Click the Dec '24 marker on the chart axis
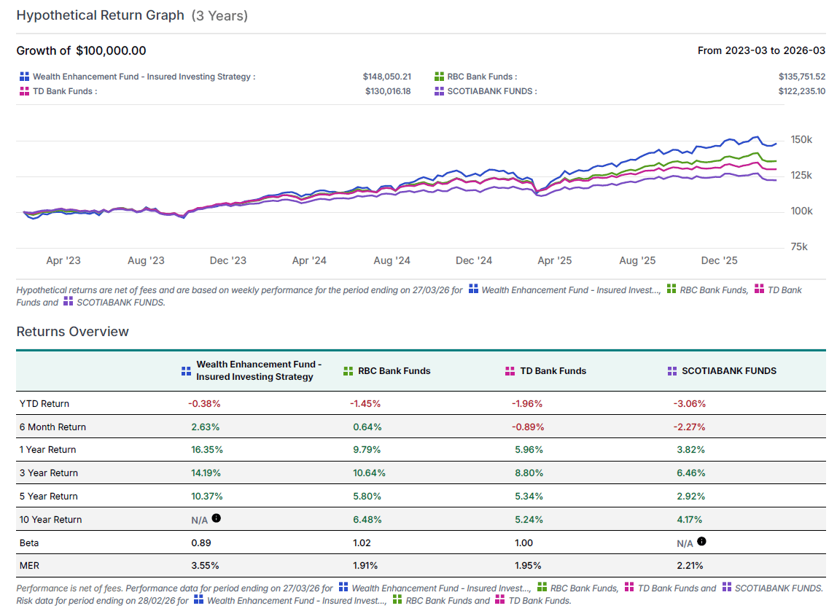837x611 pixels. tap(475, 261)
